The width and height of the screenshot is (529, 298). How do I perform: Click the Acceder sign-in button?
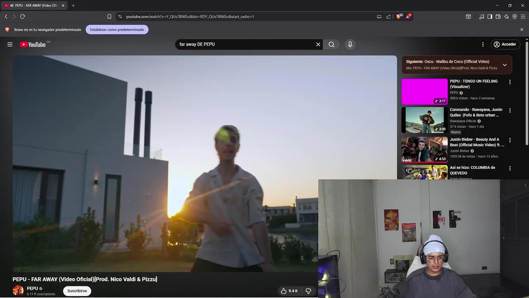[505, 44]
